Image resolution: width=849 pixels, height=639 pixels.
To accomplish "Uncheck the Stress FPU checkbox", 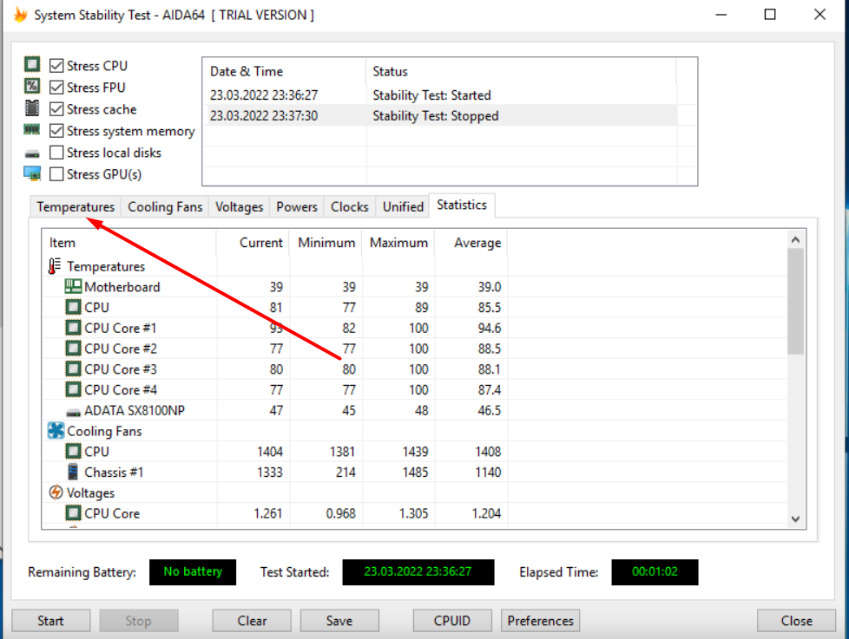I will point(56,87).
